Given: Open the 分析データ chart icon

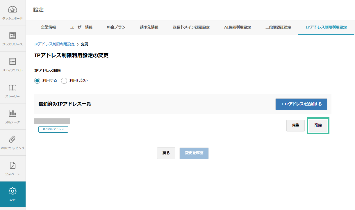Looking at the screenshot, I should point(12,113).
